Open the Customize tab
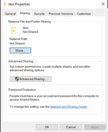The image size is (108, 132). (x=84, y=14)
